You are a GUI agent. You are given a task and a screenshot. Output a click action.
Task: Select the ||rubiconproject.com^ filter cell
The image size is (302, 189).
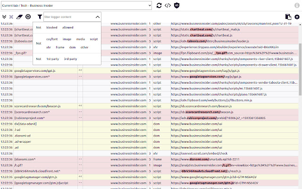45,118
